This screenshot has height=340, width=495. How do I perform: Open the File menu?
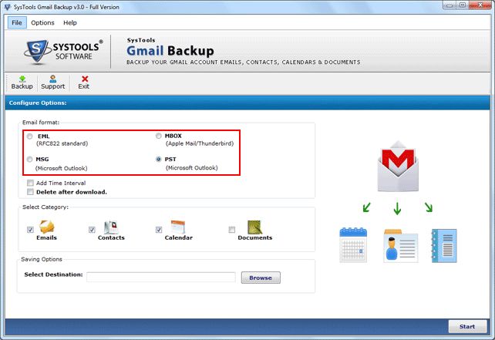pyautogui.click(x=17, y=22)
